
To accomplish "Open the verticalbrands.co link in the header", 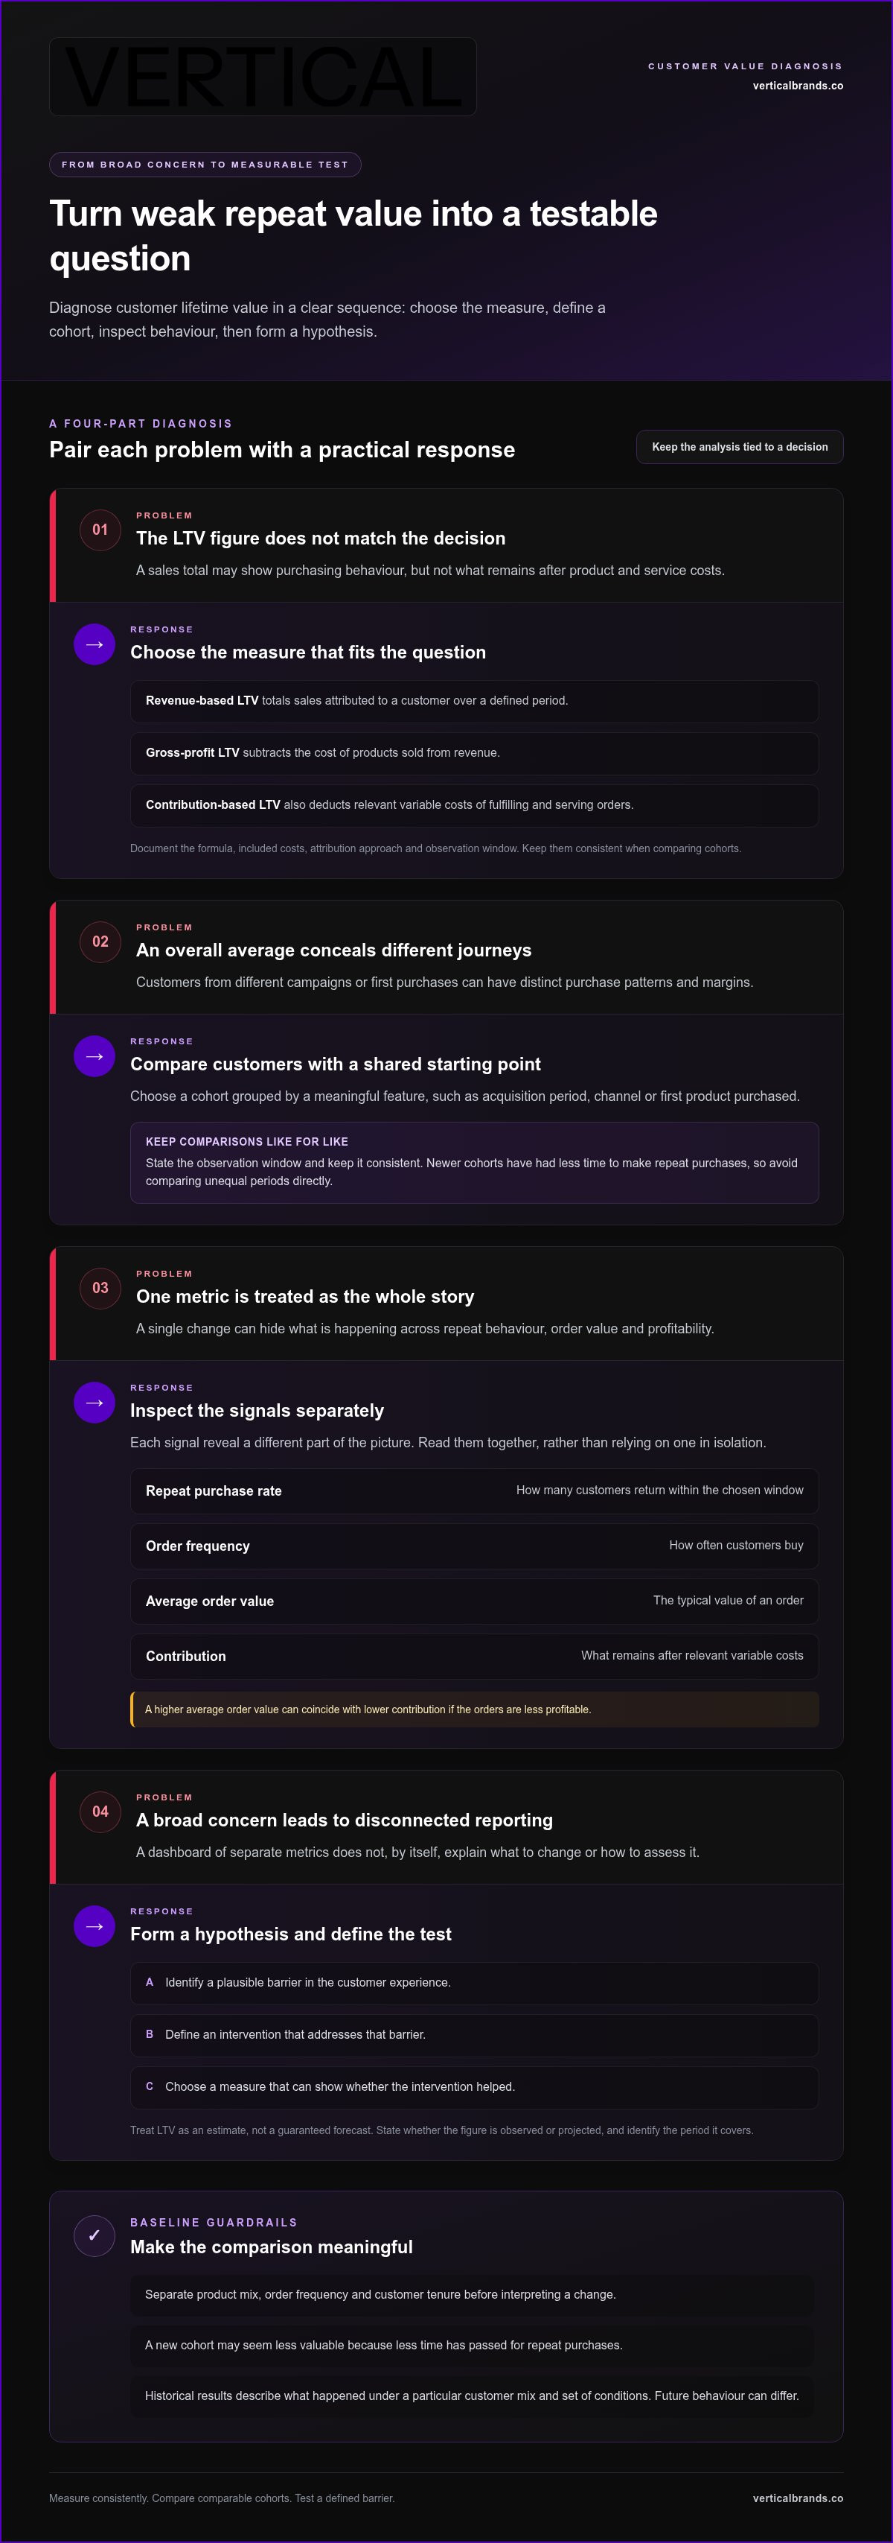I will [x=797, y=86].
